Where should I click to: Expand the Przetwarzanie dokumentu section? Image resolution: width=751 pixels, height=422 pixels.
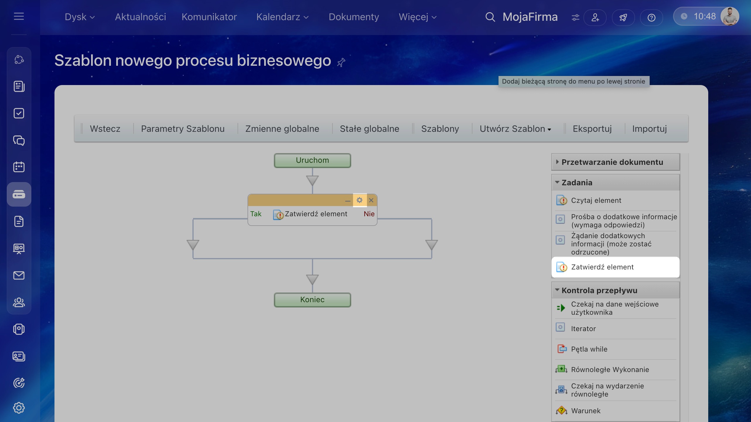point(612,162)
